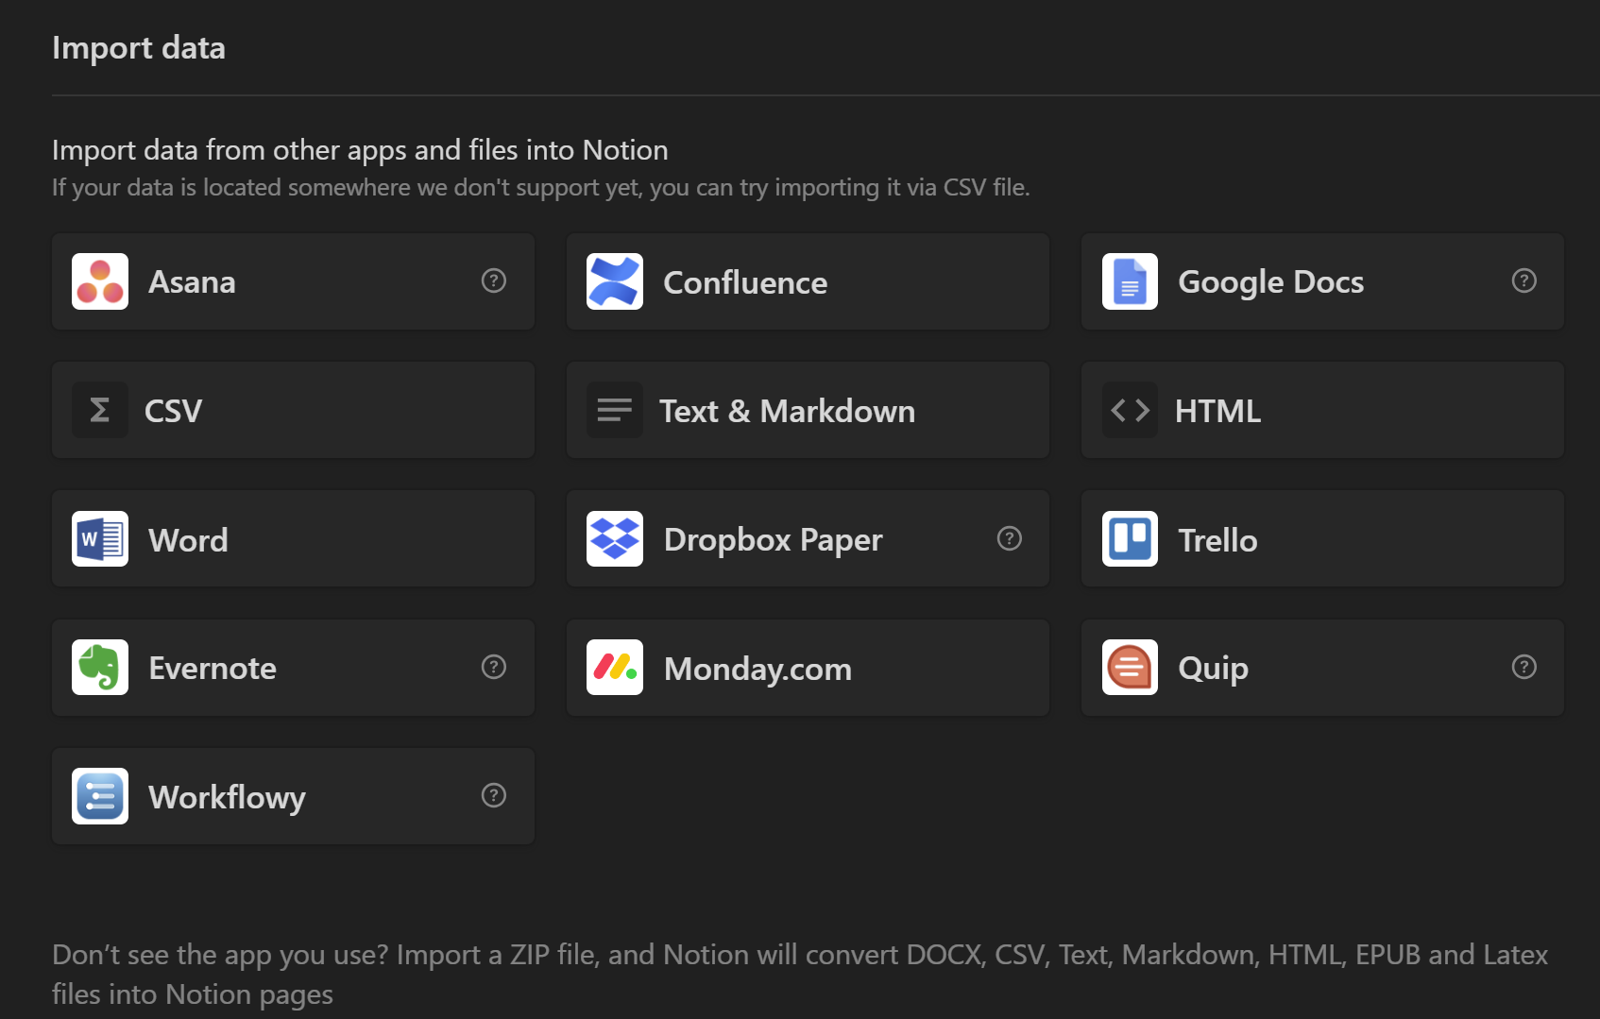This screenshot has height=1019, width=1600.
Task: Click the CSV file hint subtitle text
Action: 540,187
